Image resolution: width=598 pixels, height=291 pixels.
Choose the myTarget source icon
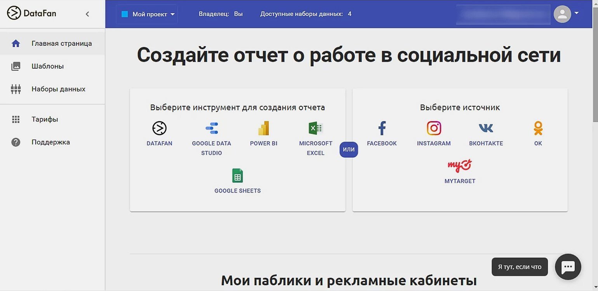pos(460,166)
